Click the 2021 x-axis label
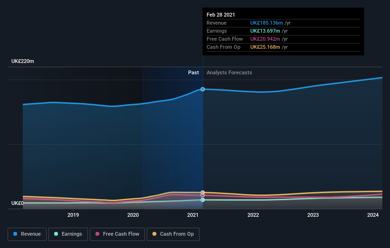 pyautogui.click(x=193, y=215)
